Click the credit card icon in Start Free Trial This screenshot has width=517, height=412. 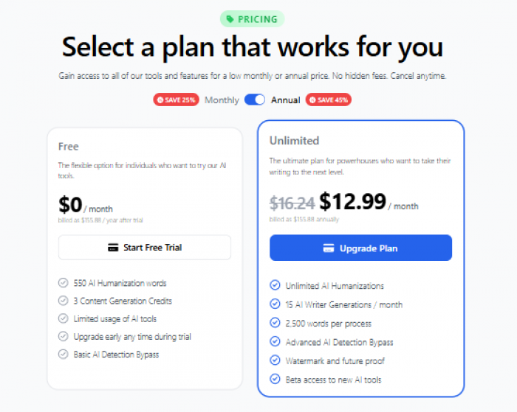pos(113,248)
